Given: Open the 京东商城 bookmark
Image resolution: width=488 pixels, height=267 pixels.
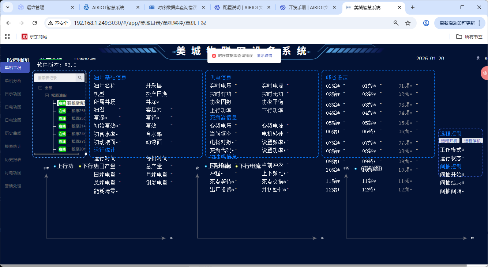Looking at the screenshot, I should (34, 37).
